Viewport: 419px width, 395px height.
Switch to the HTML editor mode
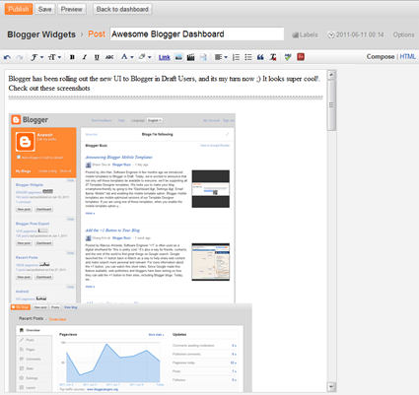[x=407, y=56]
